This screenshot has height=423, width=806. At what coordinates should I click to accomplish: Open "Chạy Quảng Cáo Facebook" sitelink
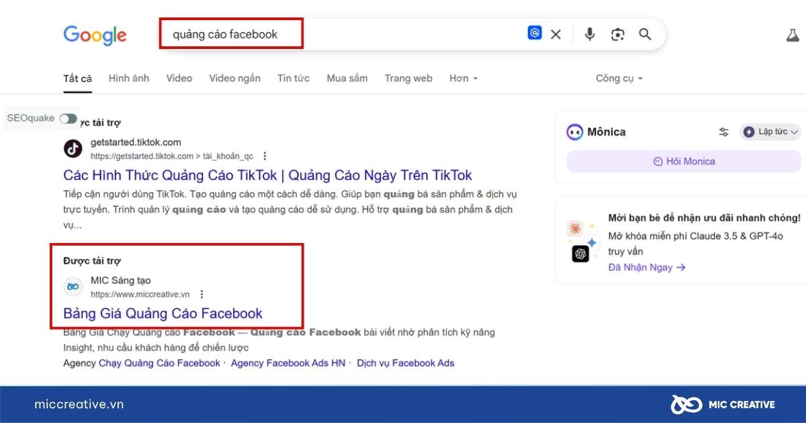tap(159, 363)
